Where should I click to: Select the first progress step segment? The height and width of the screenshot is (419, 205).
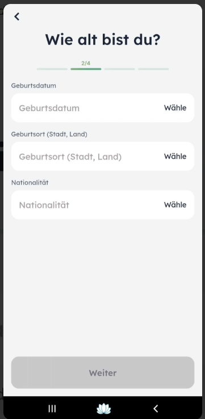[x=52, y=69]
